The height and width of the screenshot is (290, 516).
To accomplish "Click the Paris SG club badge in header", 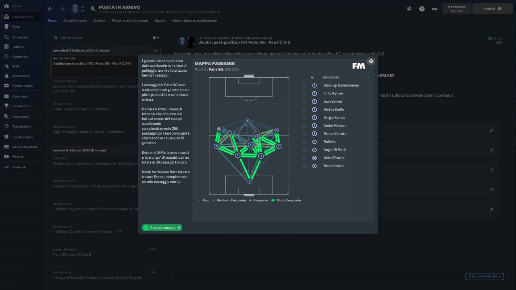I will (75, 9).
